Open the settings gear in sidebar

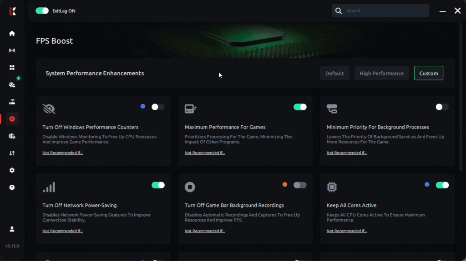tap(12, 170)
